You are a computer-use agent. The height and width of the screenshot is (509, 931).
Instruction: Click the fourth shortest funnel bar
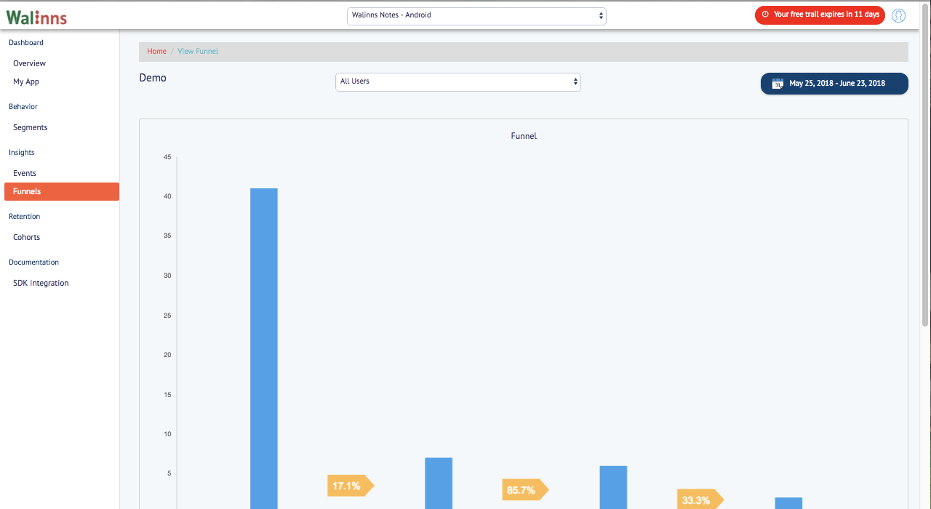pos(788,503)
